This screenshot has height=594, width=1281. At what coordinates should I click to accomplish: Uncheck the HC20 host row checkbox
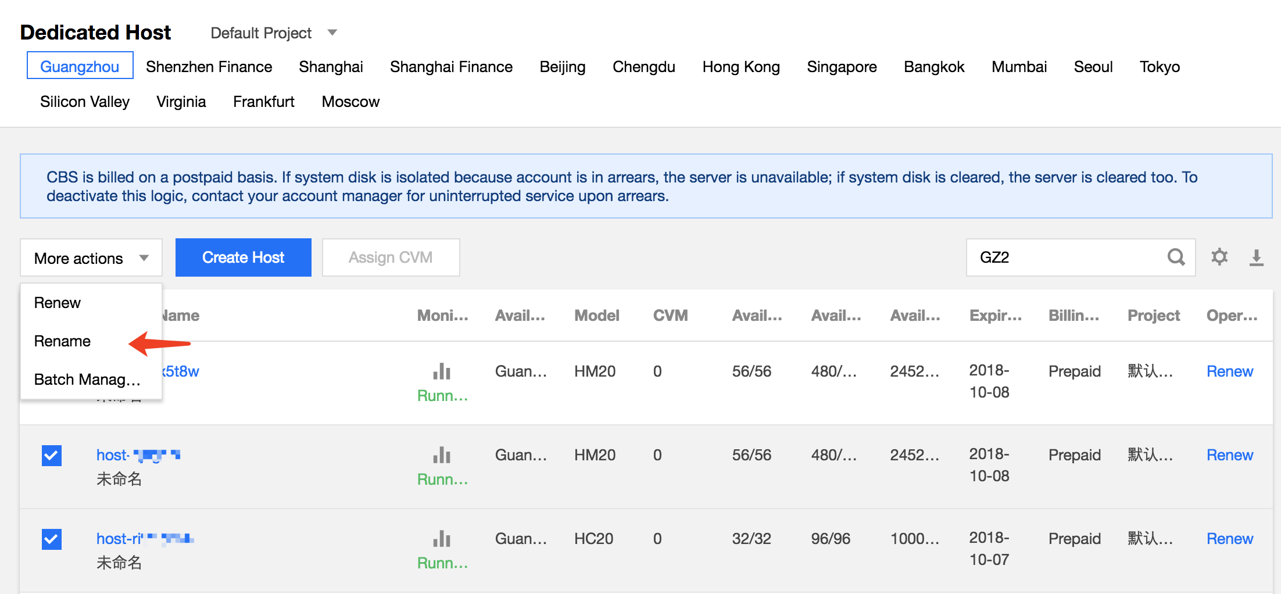pos(52,539)
